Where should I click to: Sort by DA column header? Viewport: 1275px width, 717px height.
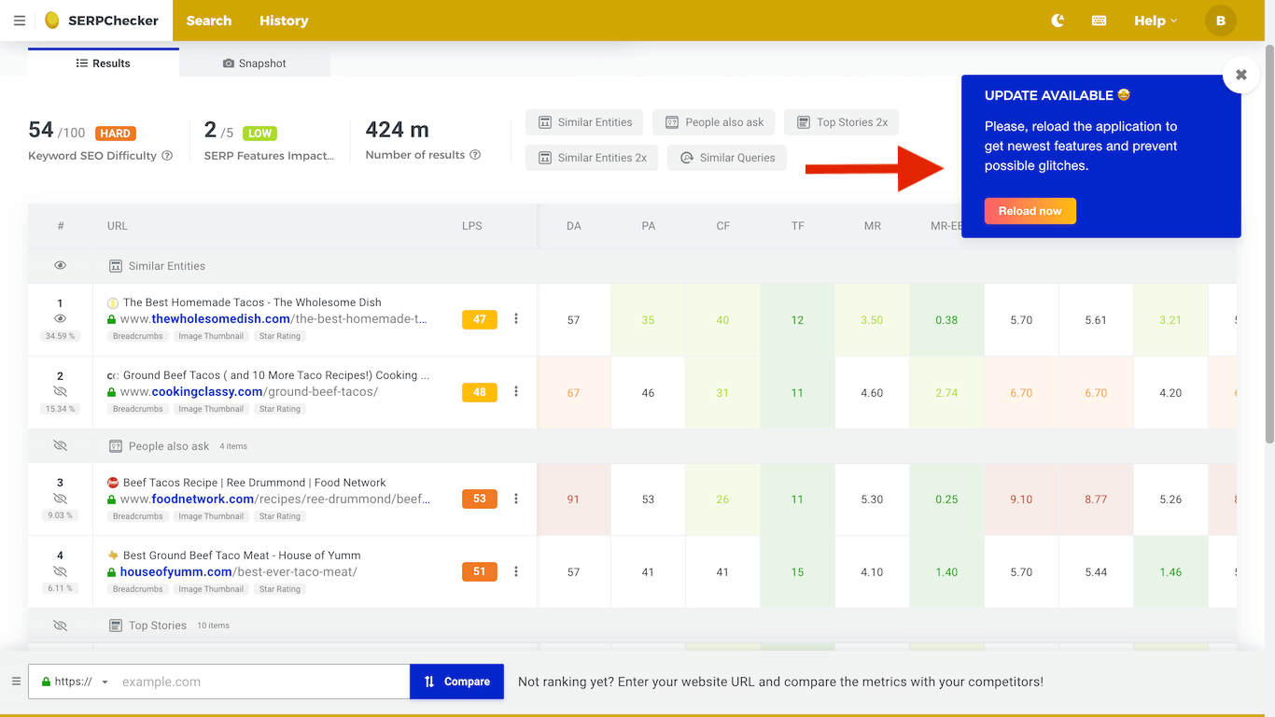[574, 226]
